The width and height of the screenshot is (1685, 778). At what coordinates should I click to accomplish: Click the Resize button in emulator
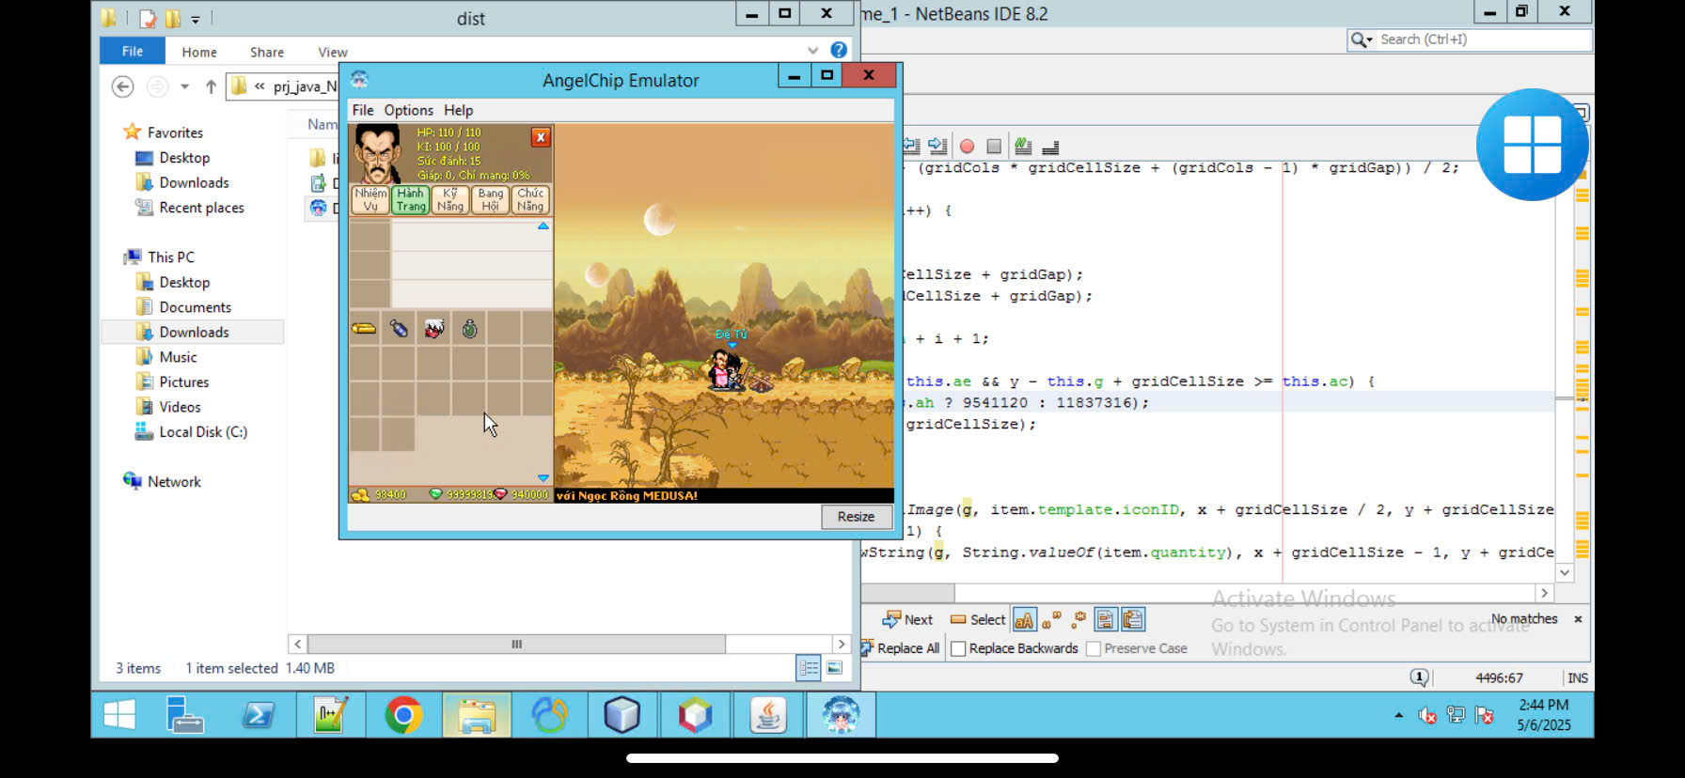(x=856, y=516)
